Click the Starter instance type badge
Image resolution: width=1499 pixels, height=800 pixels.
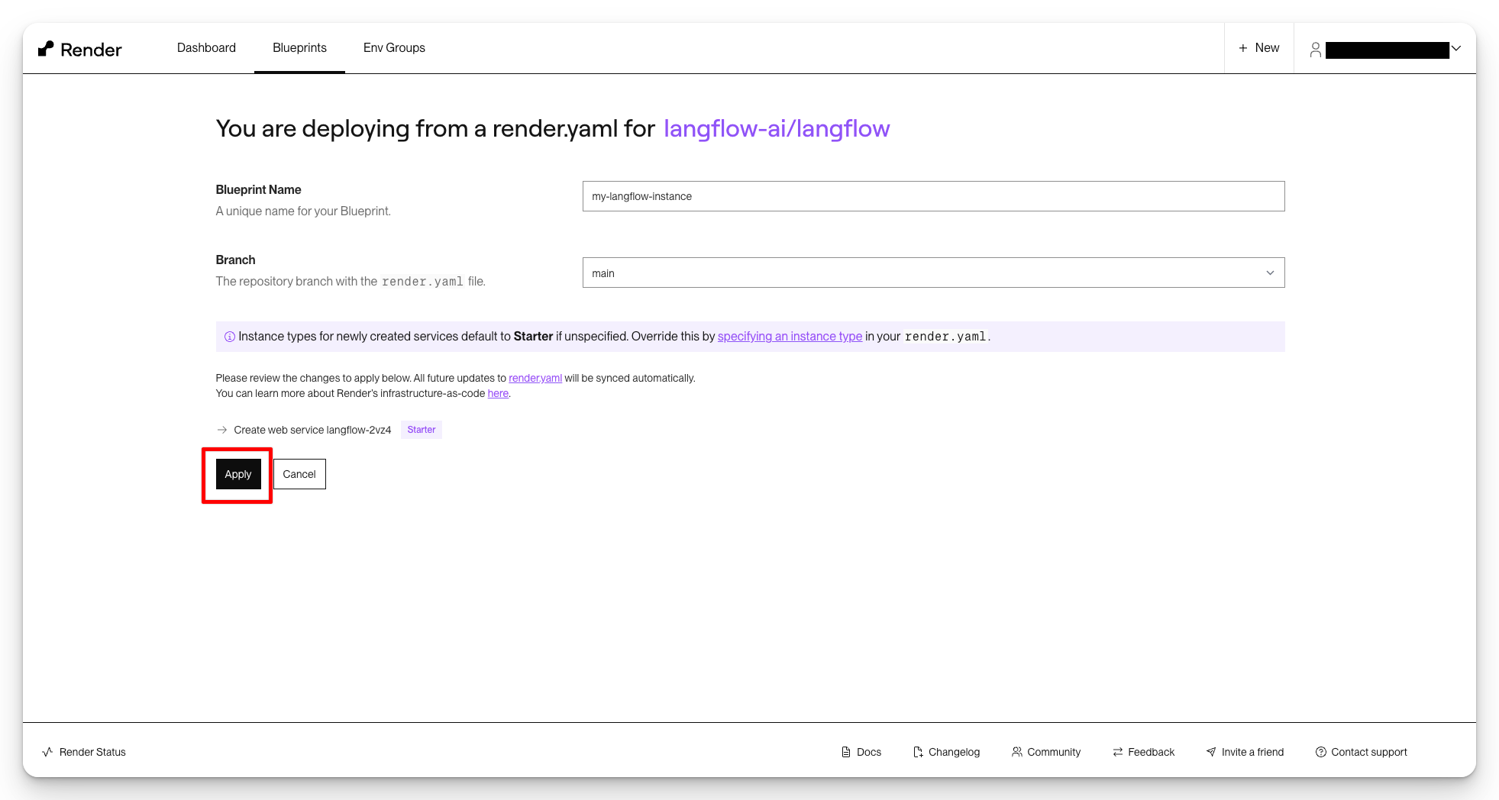click(422, 430)
